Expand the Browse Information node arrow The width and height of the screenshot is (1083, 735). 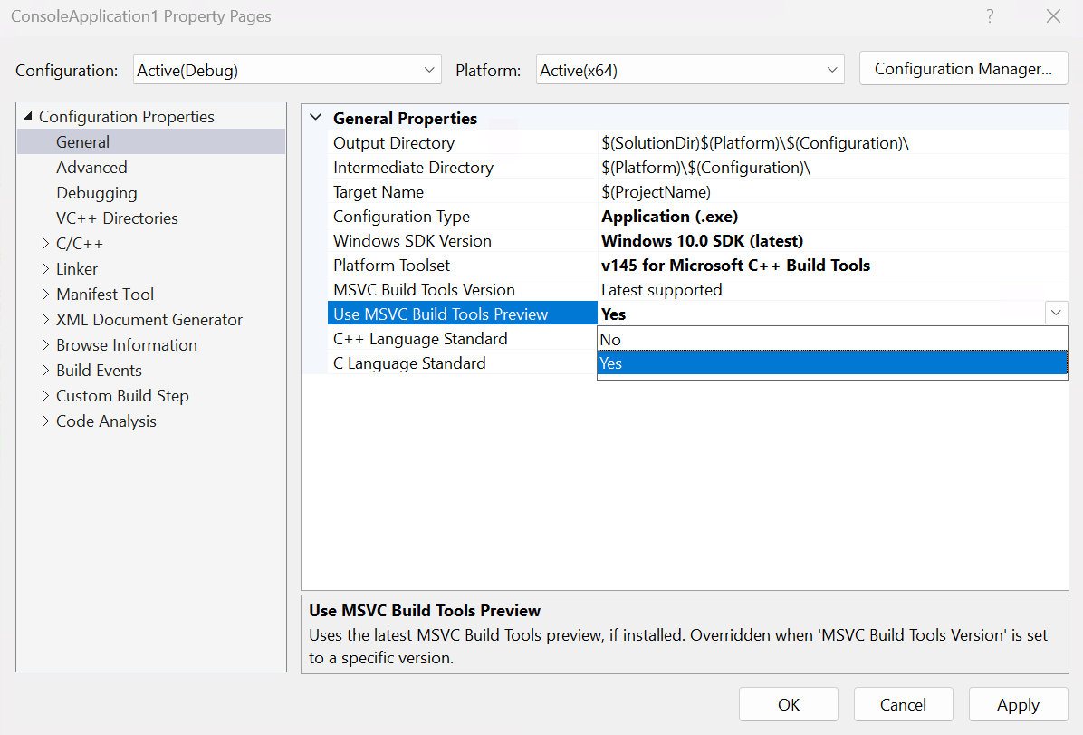(x=45, y=345)
